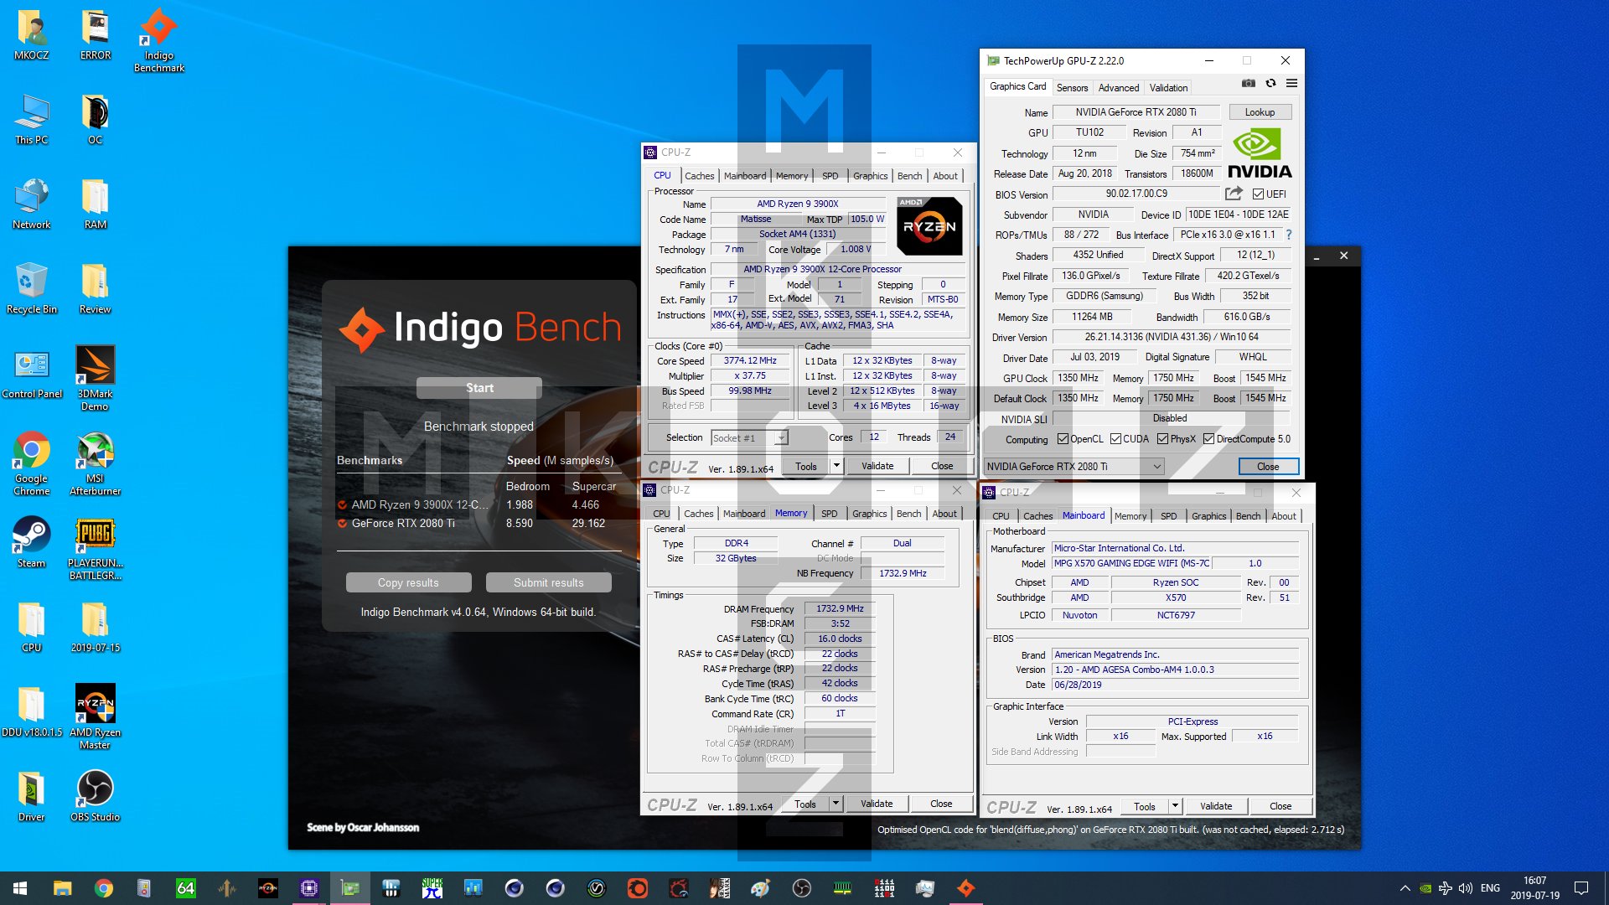The width and height of the screenshot is (1609, 905).
Task: Open AMD Ryzen Master desktop shortcut
Action: pyautogui.click(x=96, y=716)
